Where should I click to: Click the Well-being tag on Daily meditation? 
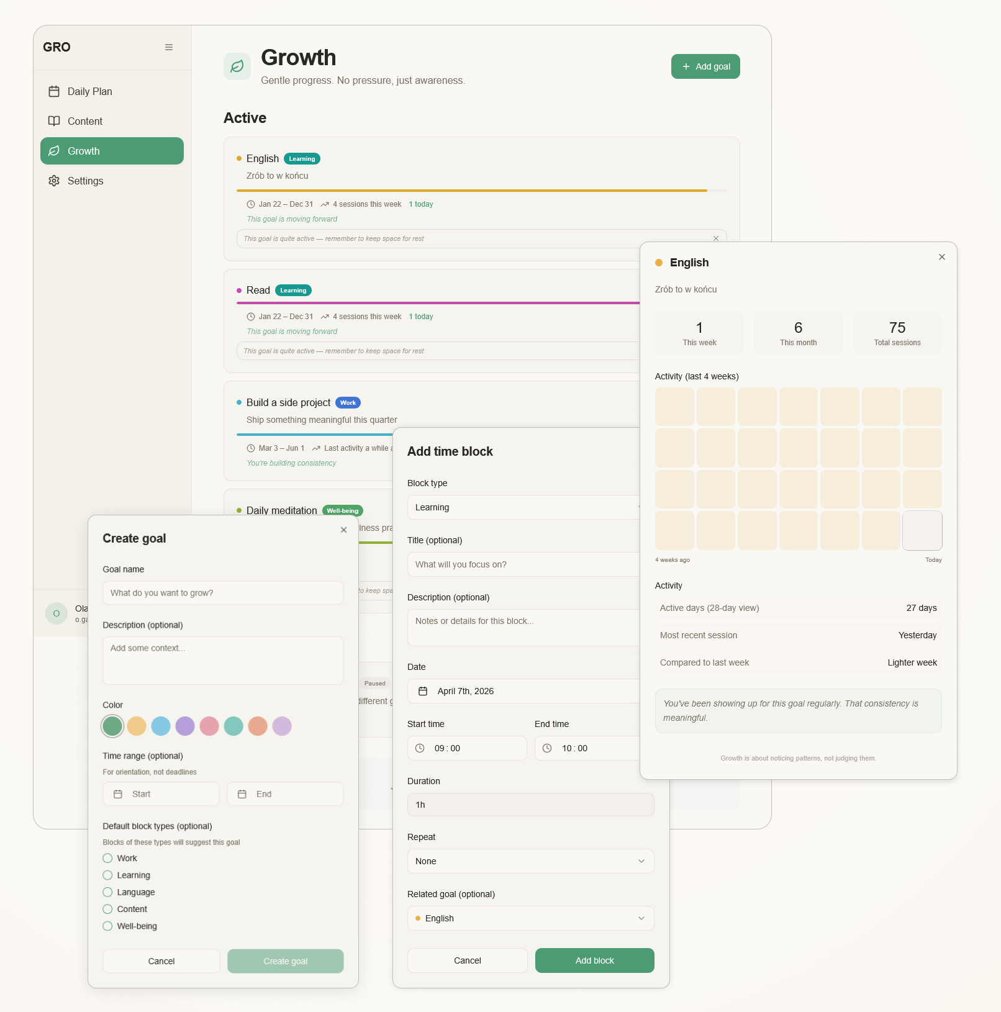pos(343,511)
